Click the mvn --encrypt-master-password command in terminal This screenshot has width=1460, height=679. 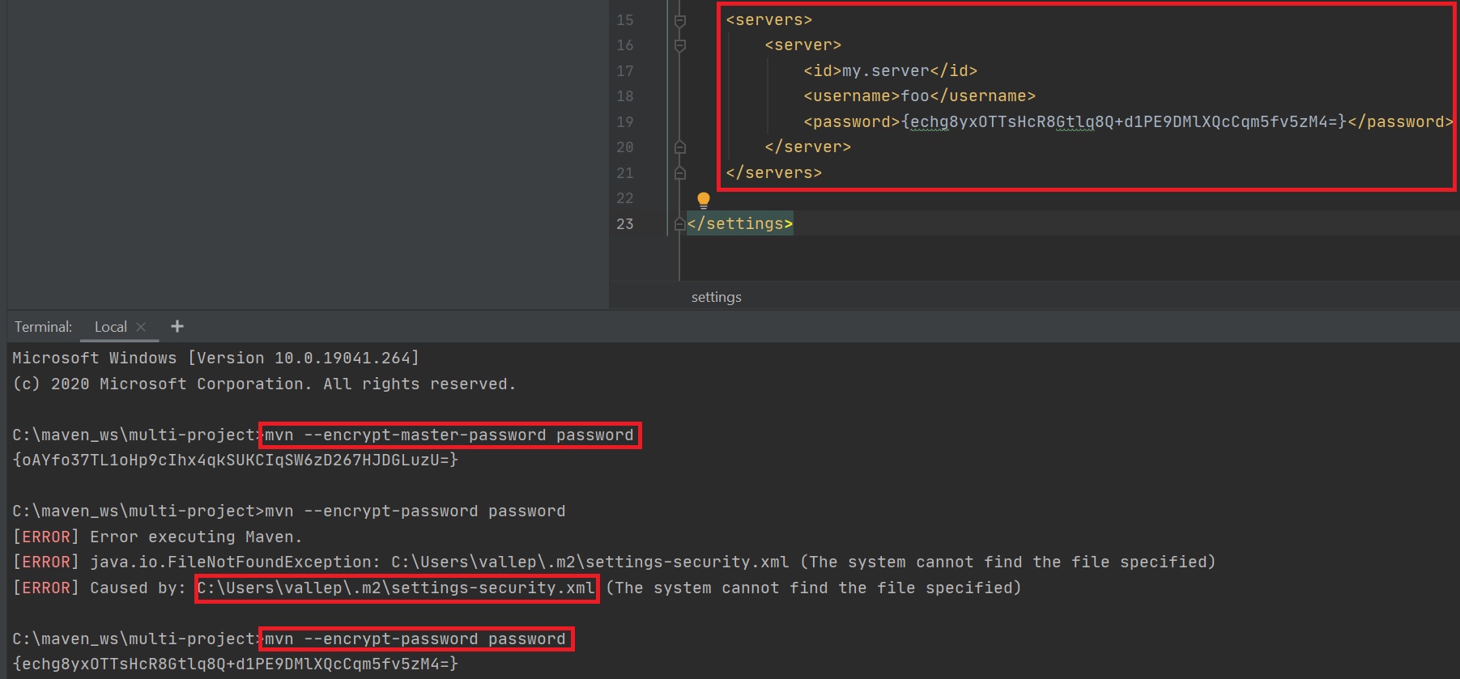(449, 435)
